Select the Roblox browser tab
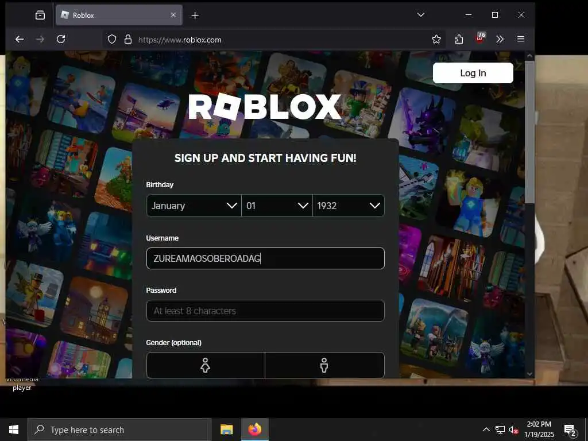The width and height of the screenshot is (588, 441). (119, 15)
